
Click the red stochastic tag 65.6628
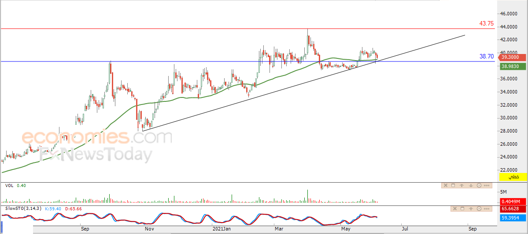pos(513,209)
